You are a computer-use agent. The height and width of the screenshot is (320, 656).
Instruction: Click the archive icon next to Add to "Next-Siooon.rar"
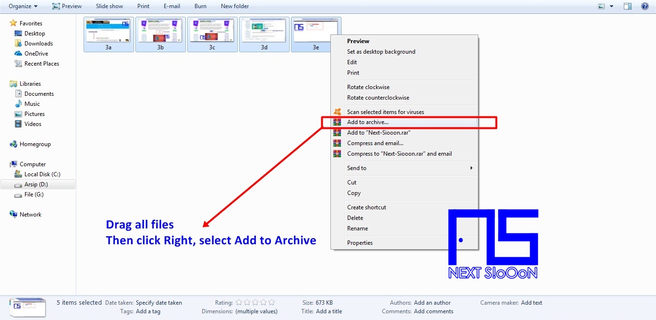[x=338, y=133]
